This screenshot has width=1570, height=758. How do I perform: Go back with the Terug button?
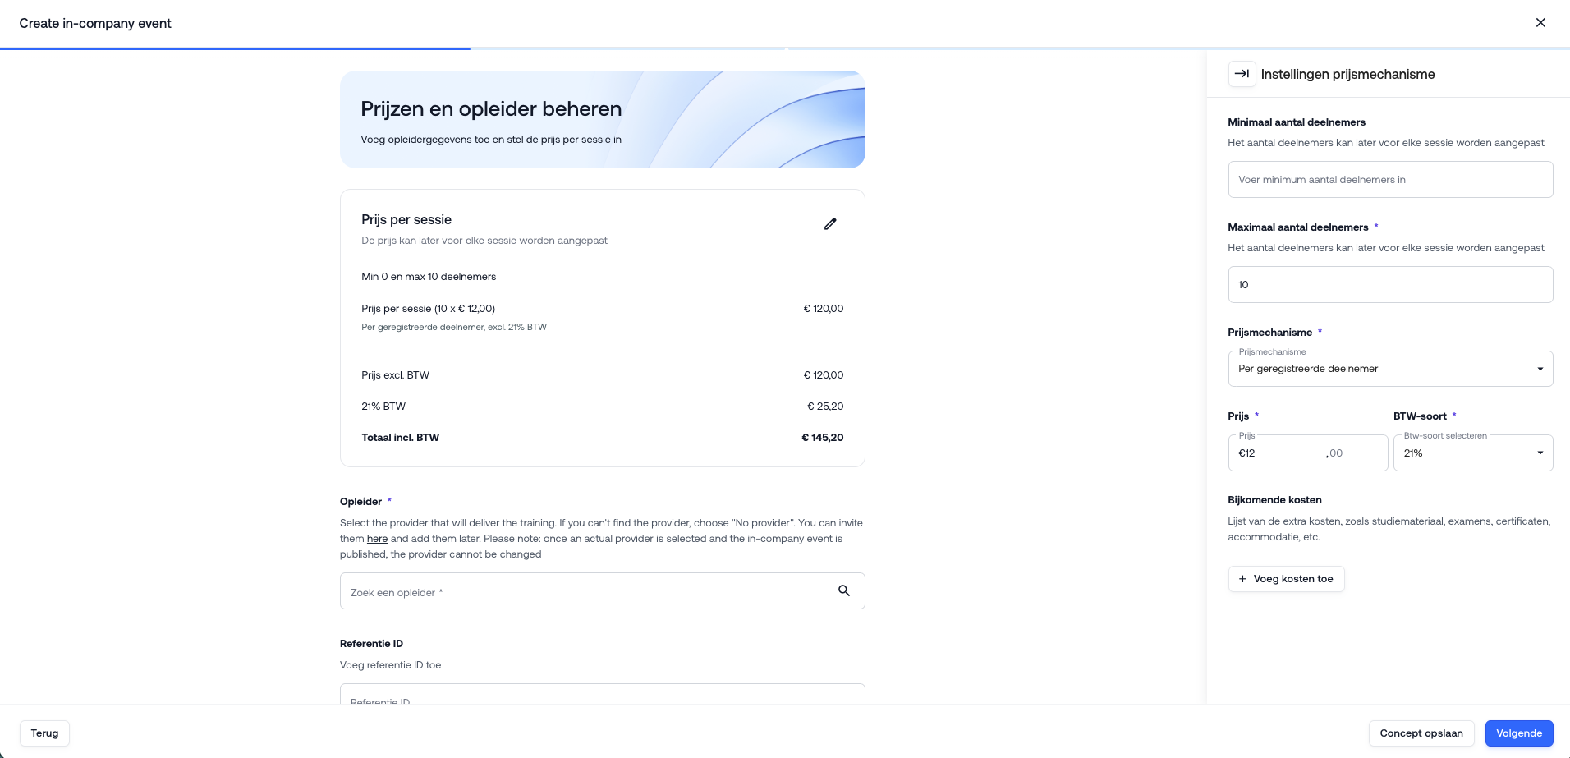point(44,733)
